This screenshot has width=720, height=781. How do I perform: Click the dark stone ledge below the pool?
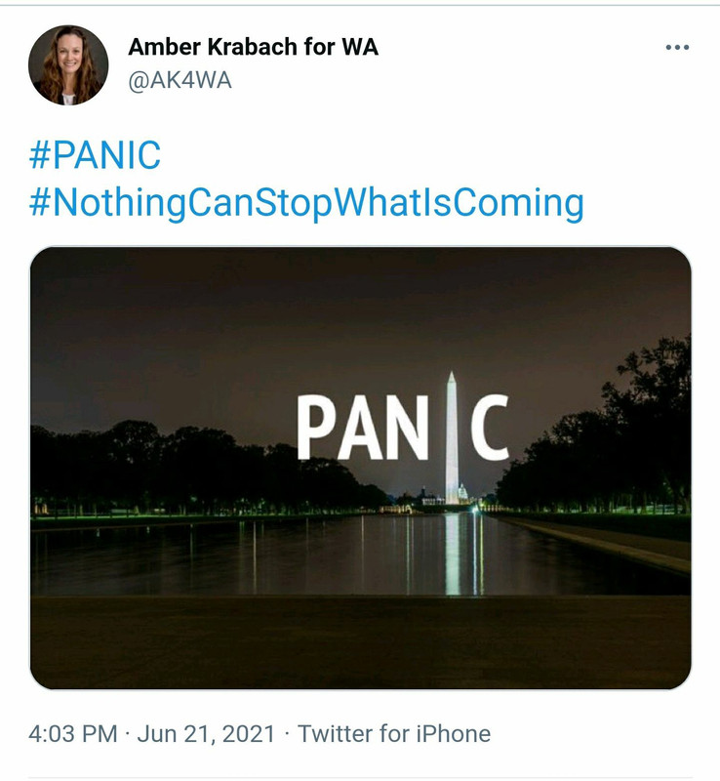click(x=361, y=641)
